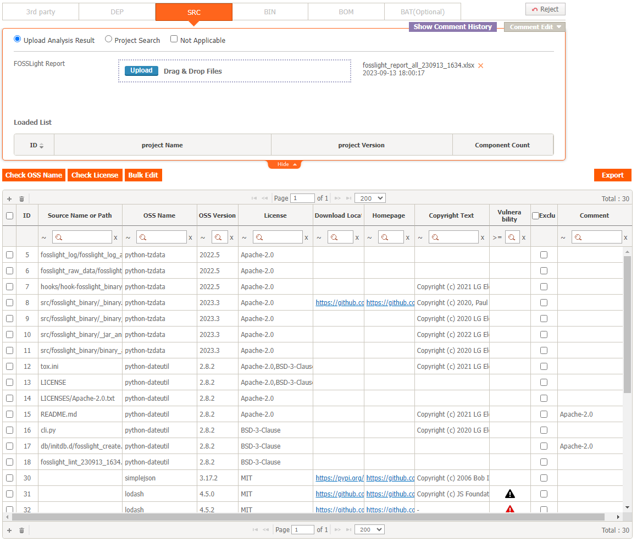Expand the Comment Edit dropdown
The width and height of the screenshot is (637, 542).
534,27
